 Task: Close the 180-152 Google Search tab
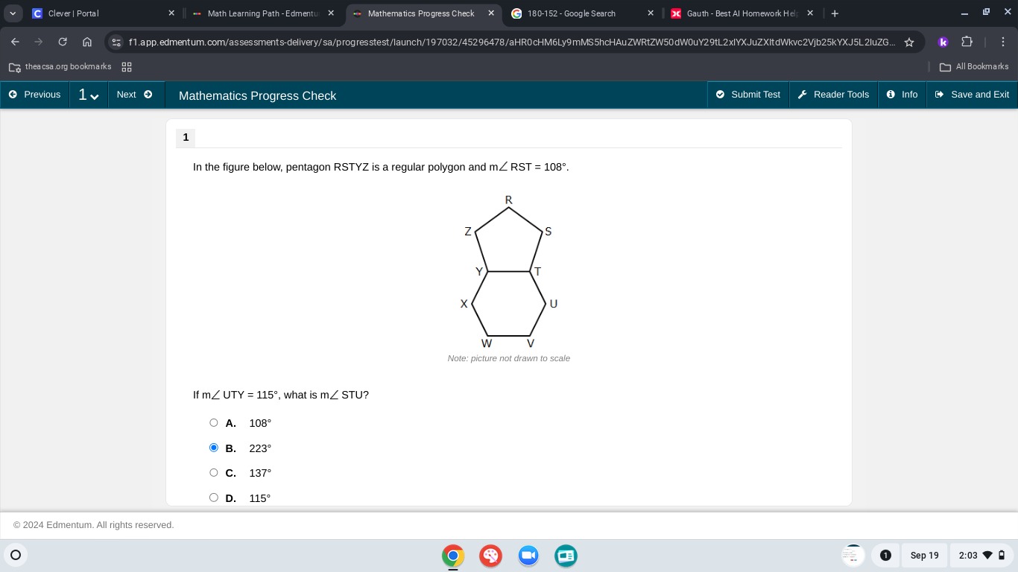click(651, 13)
